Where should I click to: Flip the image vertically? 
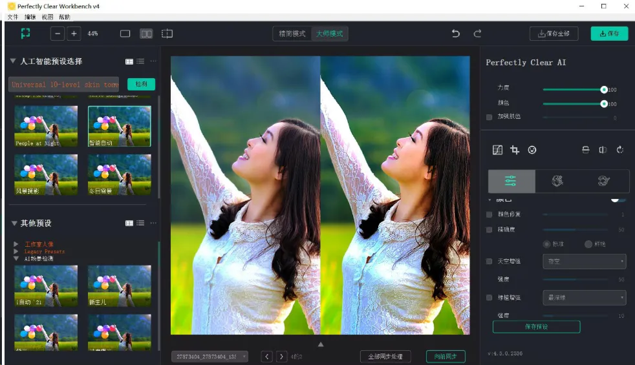(586, 150)
